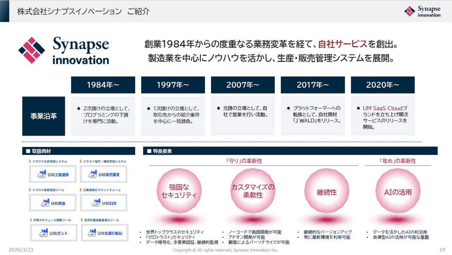Screen dimensions: 452x255
Task: Click the 事業沿革 label box
Action: click(44, 116)
